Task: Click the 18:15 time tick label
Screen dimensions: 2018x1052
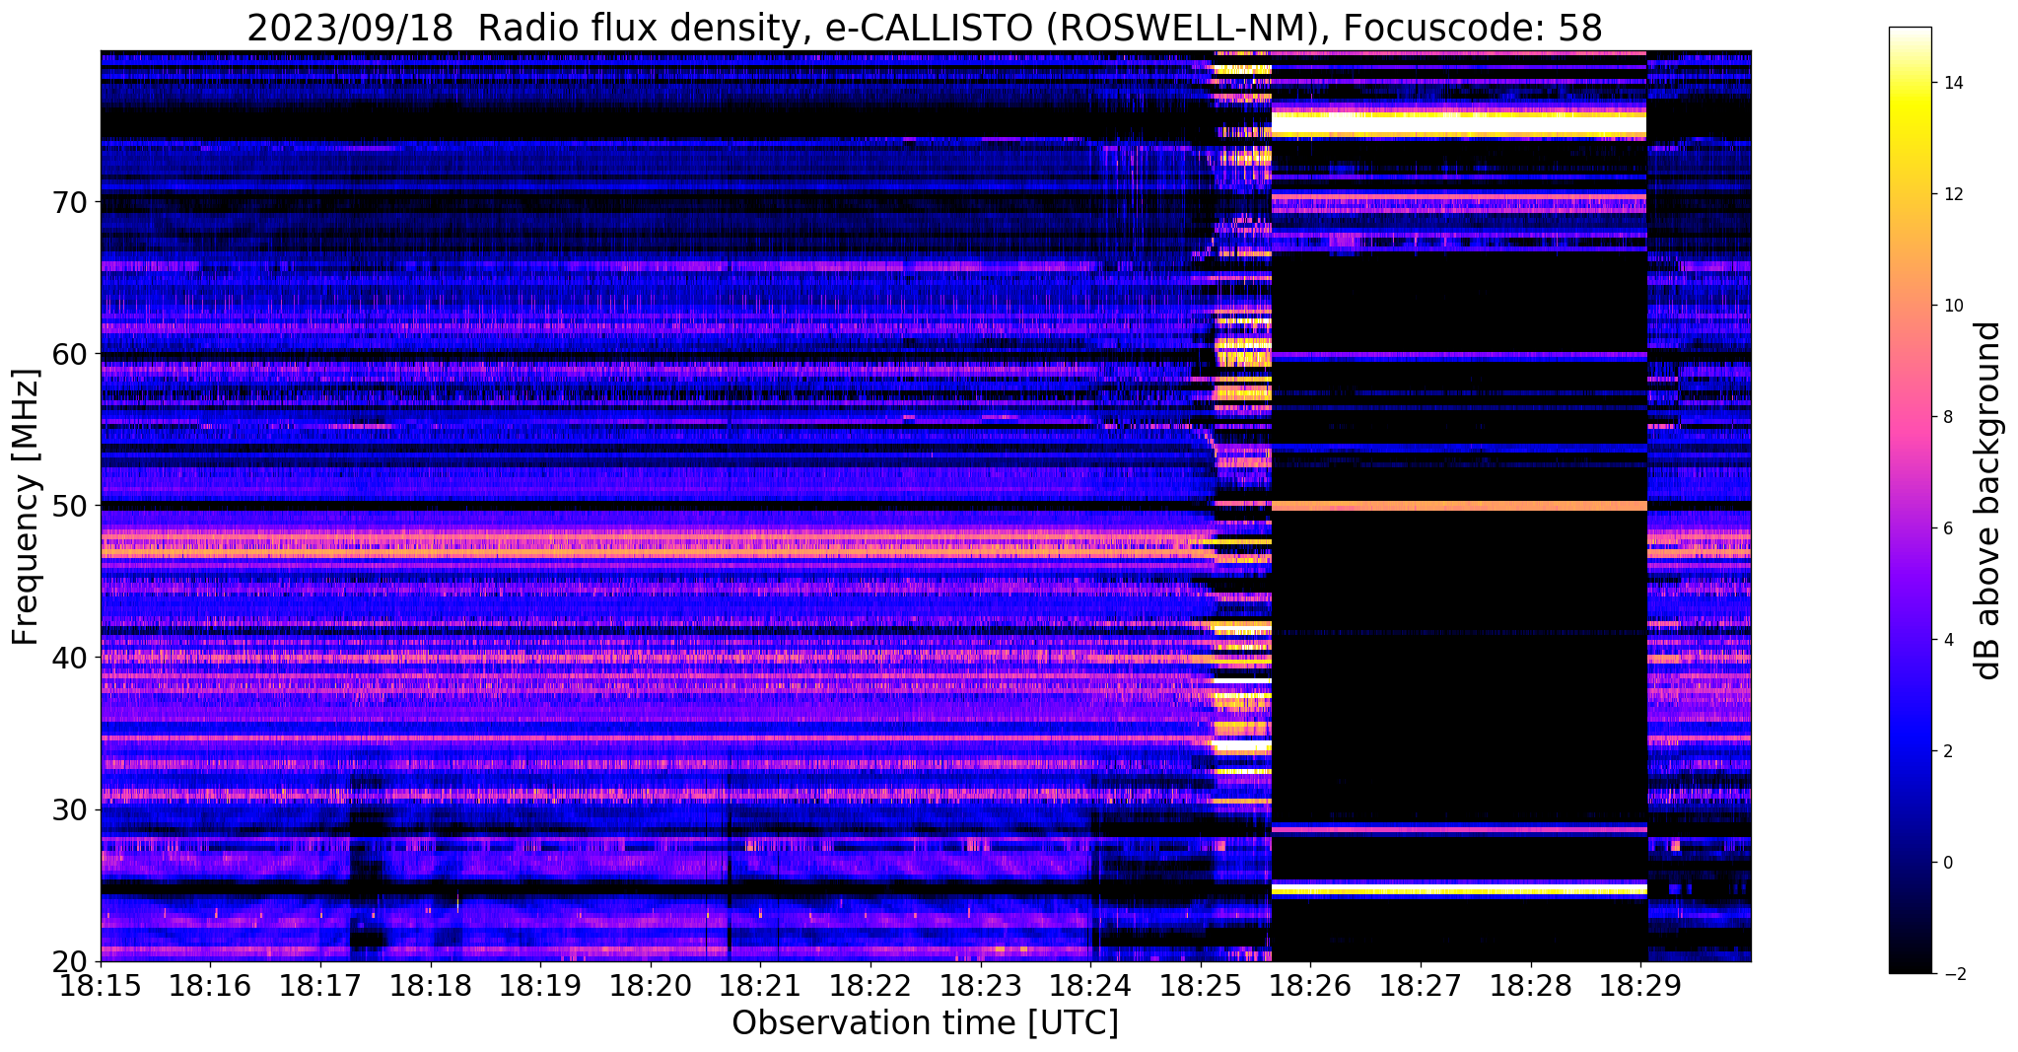Action: (101, 986)
